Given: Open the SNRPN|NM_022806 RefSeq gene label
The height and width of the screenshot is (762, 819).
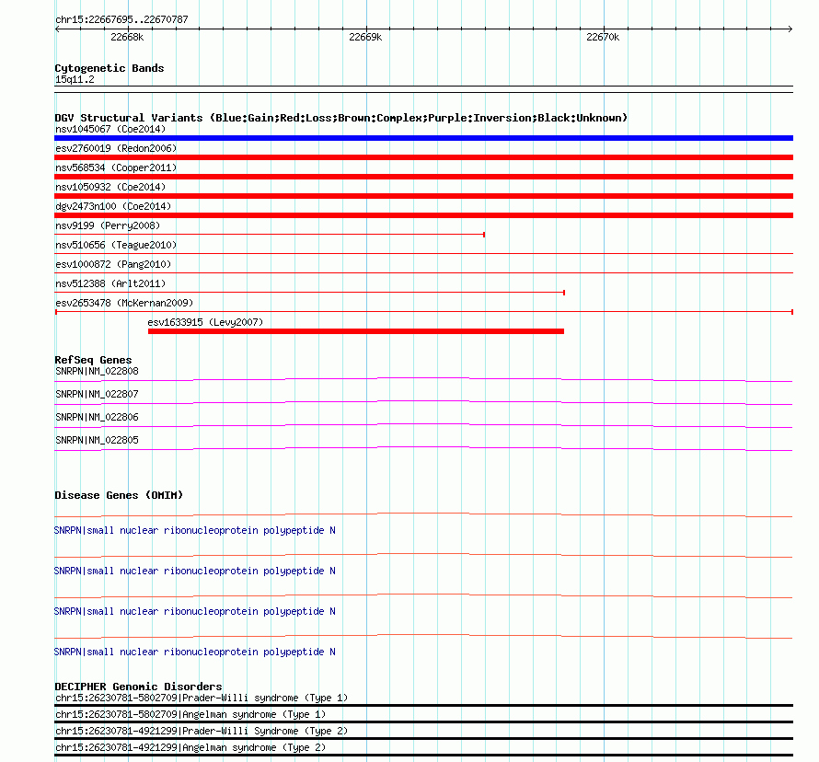Looking at the screenshot, I should [98, 417].
